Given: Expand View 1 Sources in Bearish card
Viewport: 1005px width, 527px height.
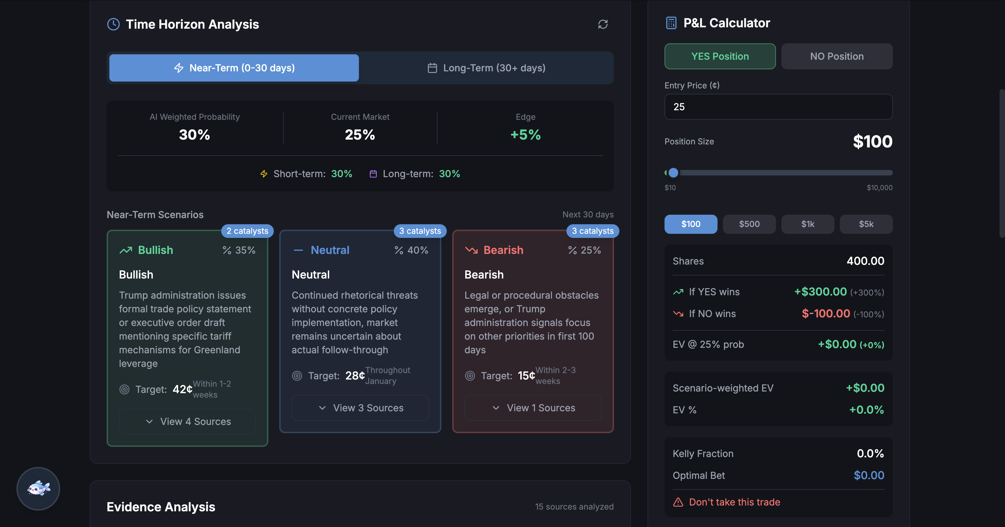Looking at the screenshot, I should point(533,408).
